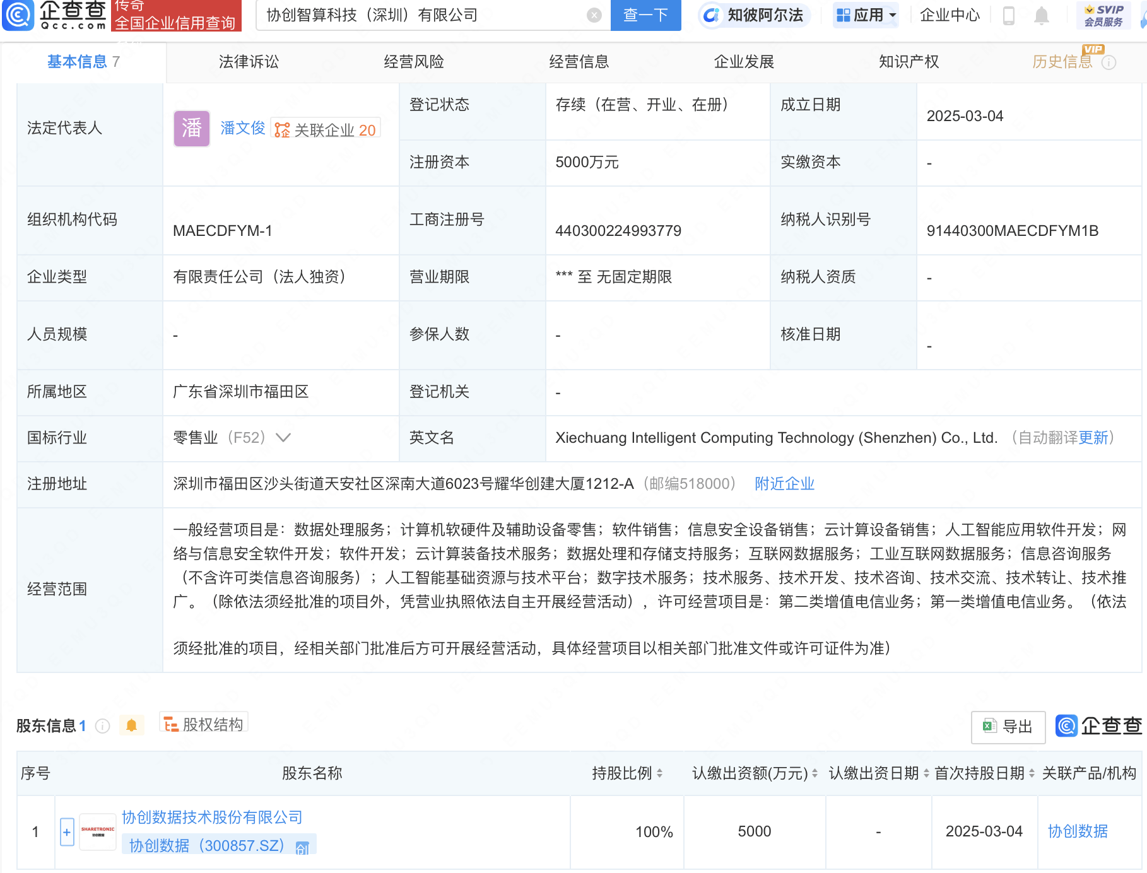Open the 附近企业 link
This screenshot has width=1147, height=873.
pyautogui.click(x=784, y=484)
